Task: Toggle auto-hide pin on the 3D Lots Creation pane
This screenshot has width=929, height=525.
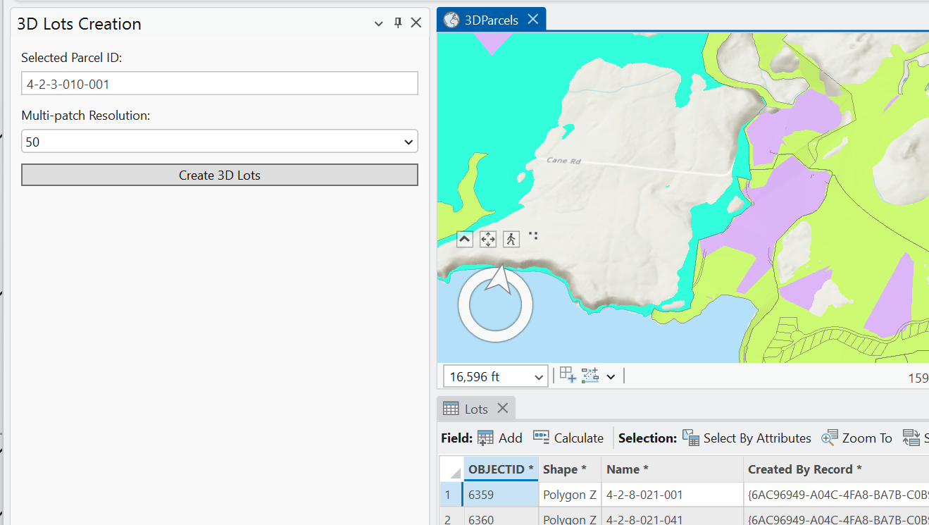Action: (398, 23)
